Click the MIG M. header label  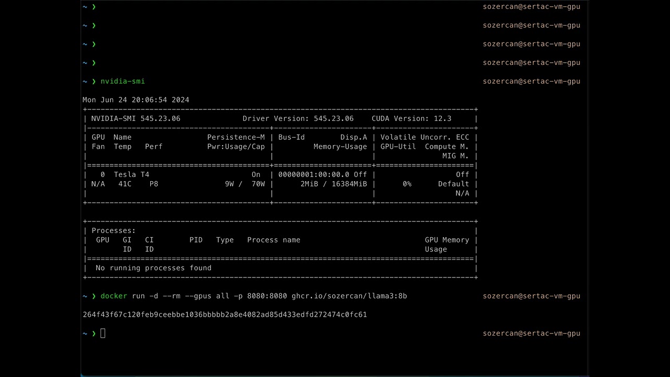456,156
